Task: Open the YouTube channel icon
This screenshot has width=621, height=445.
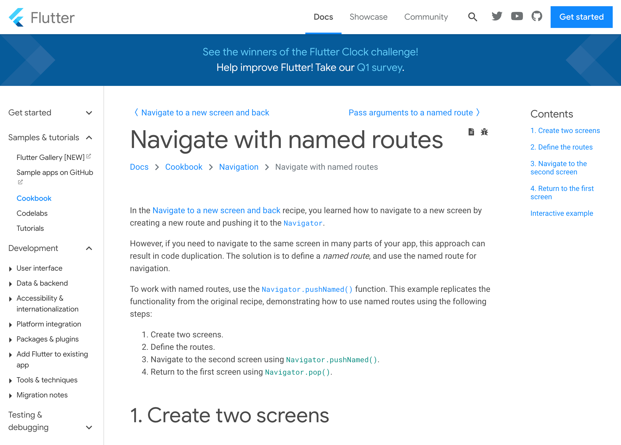Action: (x=517, y=17)
